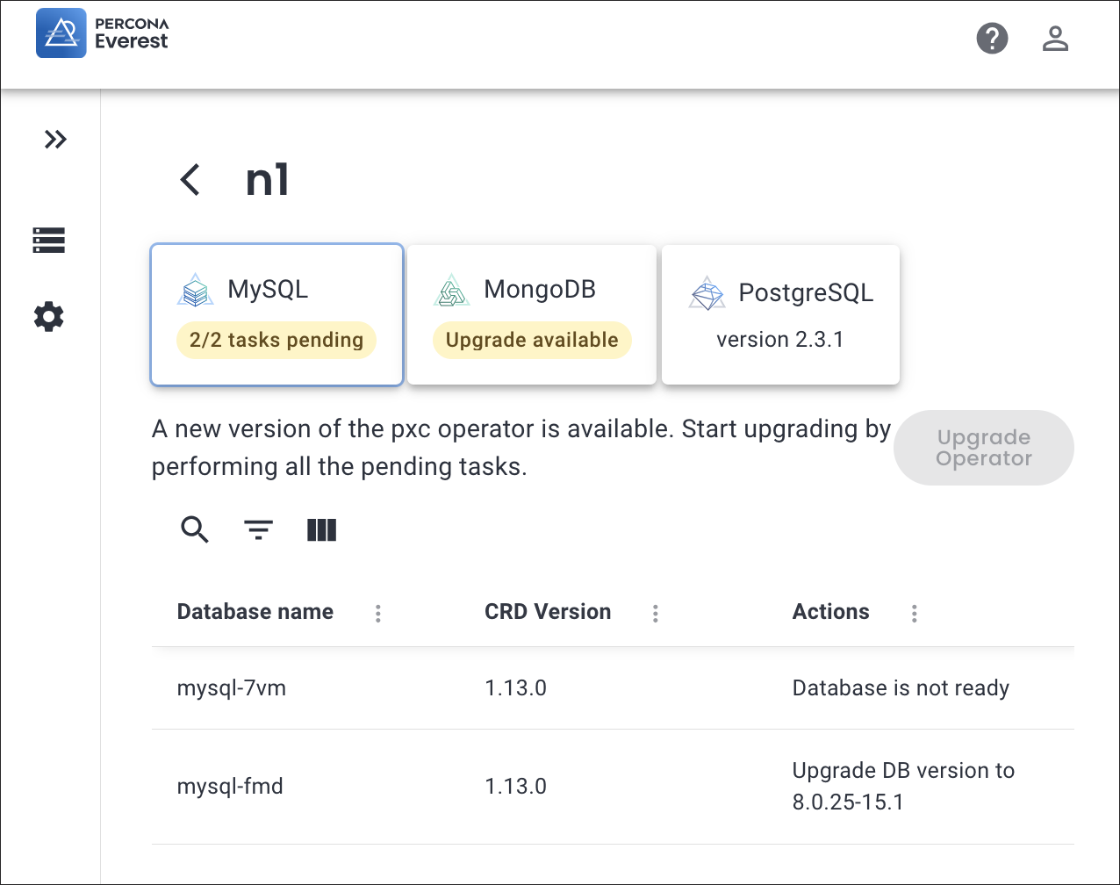Expand the sidebar with double chevron
Viewport: 1120px width, 885px height.
click(55, 140)
